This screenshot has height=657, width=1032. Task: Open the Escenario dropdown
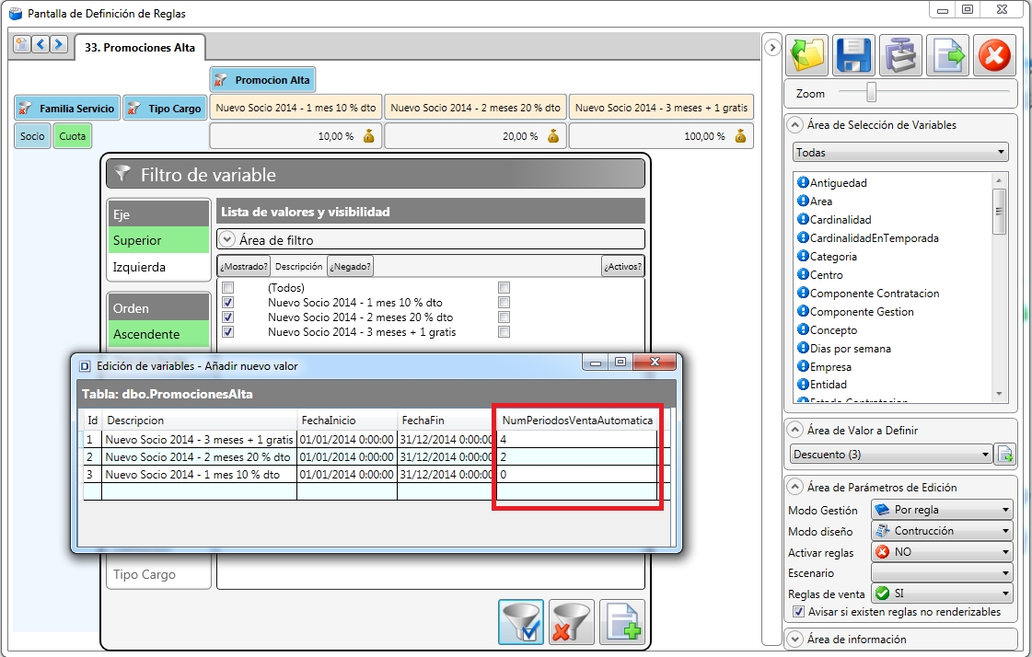pyautogui.click(x=942, y=573)
